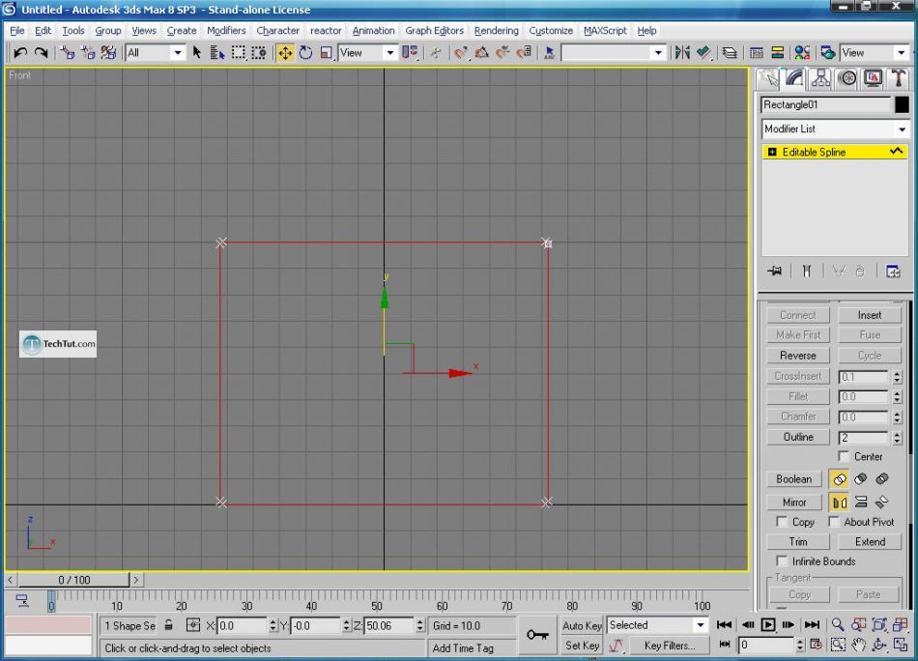Open the Layer Manager icon

(x=730, y=53)
